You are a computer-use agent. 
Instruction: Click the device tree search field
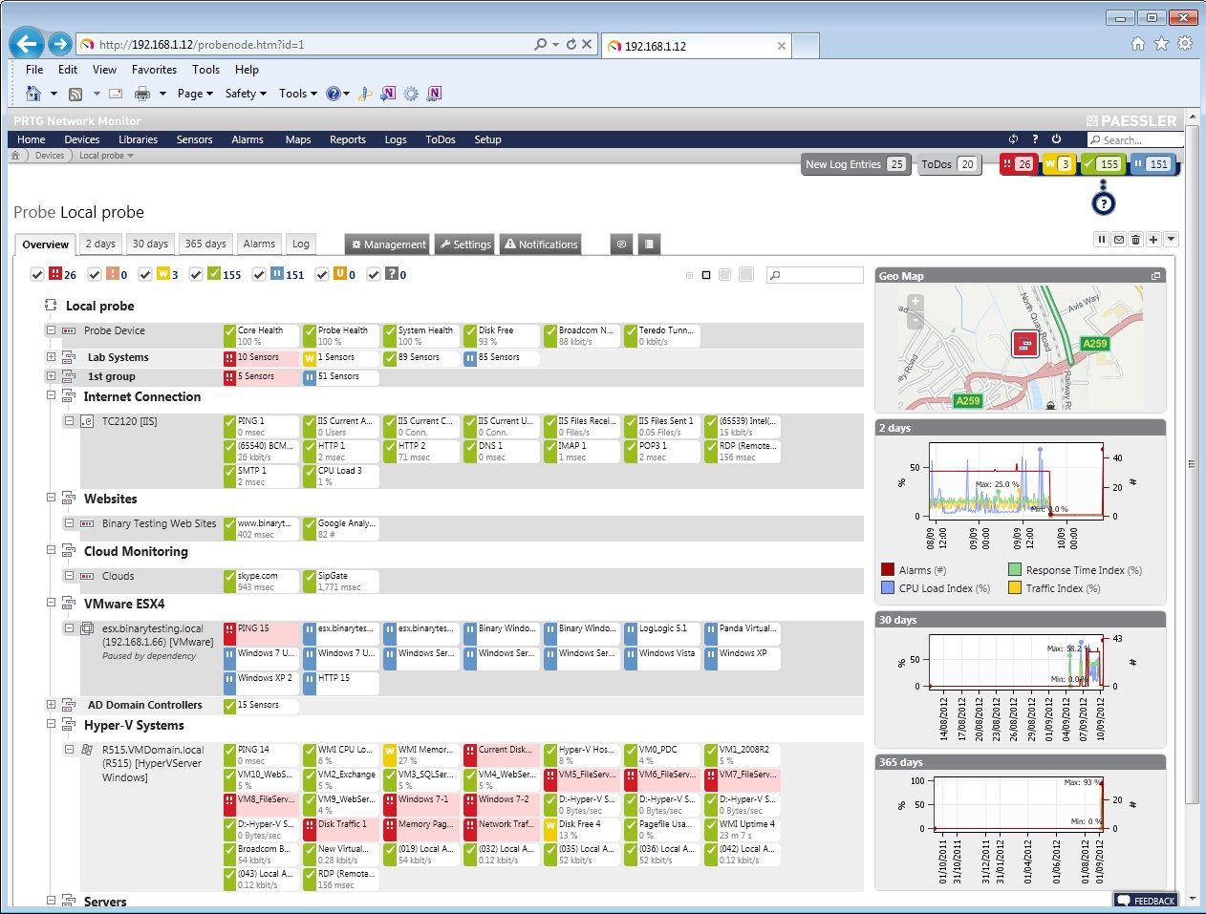pos(815,275)
